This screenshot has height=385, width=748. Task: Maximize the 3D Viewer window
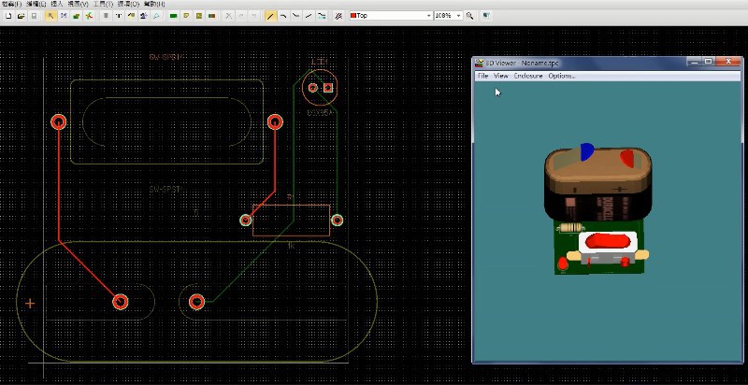point(709,63)
